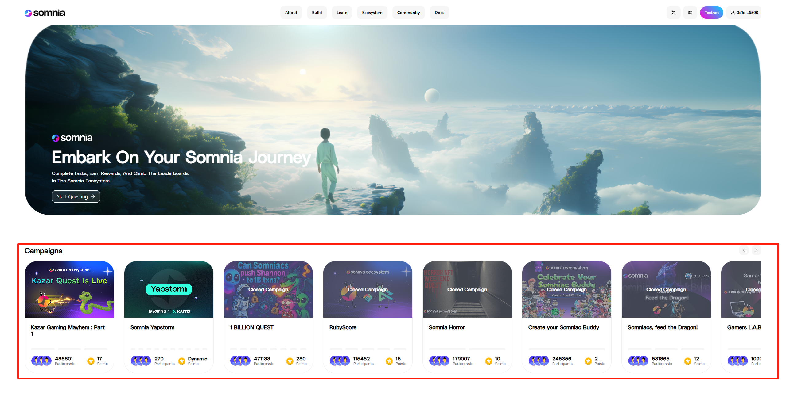The height and width of the screenshot is (400, 786).
Task: Click RubyScore participant avatars
Action: (340, 361)
